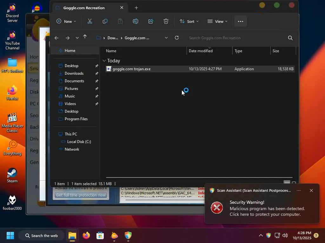325x243 pixels.
Task: Add a new File Explorer tab
Action: pos(136,8)
